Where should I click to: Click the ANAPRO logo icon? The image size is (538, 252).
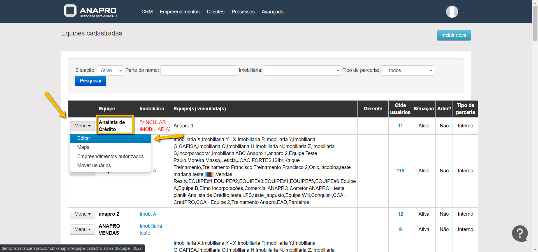click(70, 11)
